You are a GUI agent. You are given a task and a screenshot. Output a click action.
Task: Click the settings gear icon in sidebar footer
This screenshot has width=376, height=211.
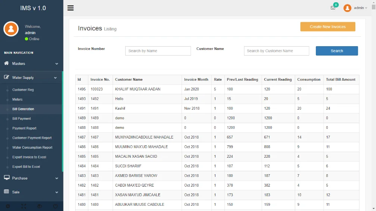(8, 206)
